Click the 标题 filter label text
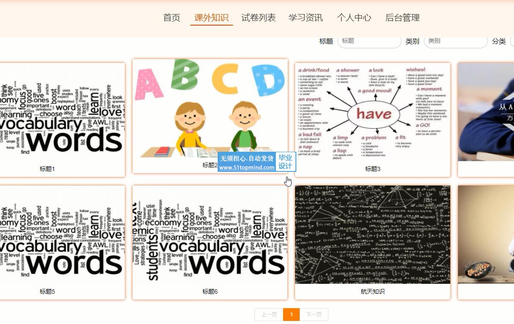Viewport: 514px width, 324px height. click(x=326, y=41)
